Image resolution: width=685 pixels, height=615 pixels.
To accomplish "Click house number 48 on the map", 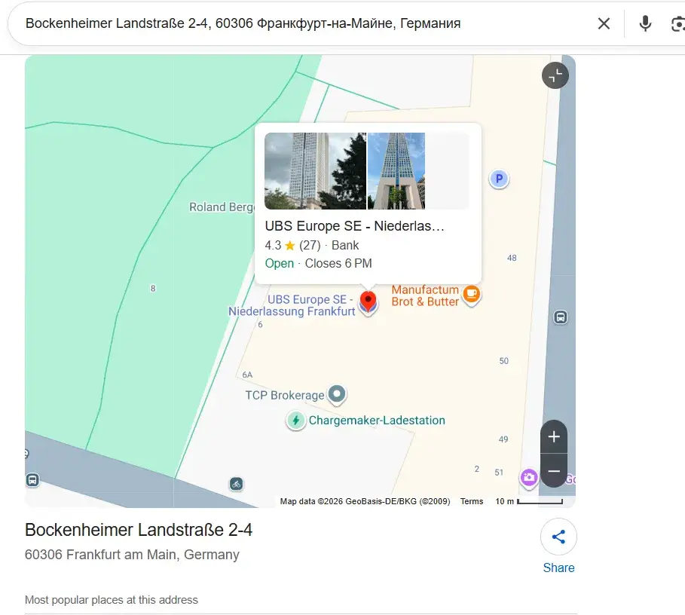I will [512, 259].
